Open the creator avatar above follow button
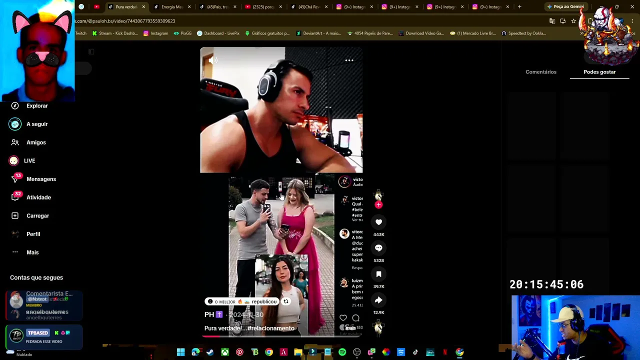The width and height of the screenshot is (640, 360). [x=378, y=194]
